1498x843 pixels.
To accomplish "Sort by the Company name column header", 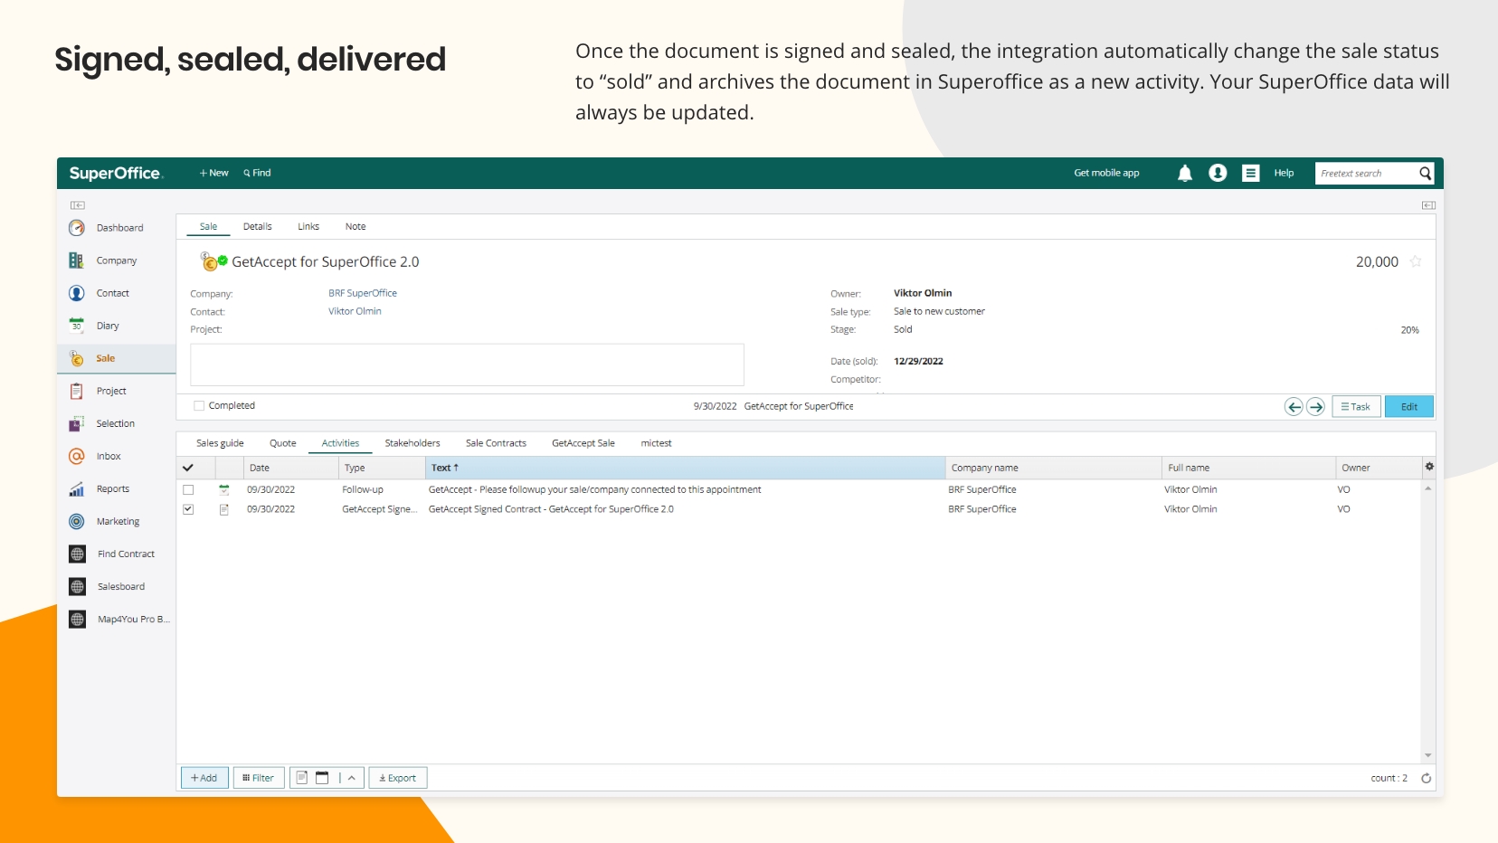I will tap(1053, 468).
